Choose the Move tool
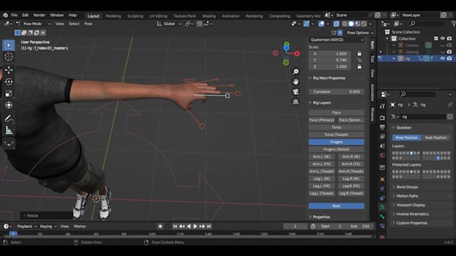 click(9, 70)
